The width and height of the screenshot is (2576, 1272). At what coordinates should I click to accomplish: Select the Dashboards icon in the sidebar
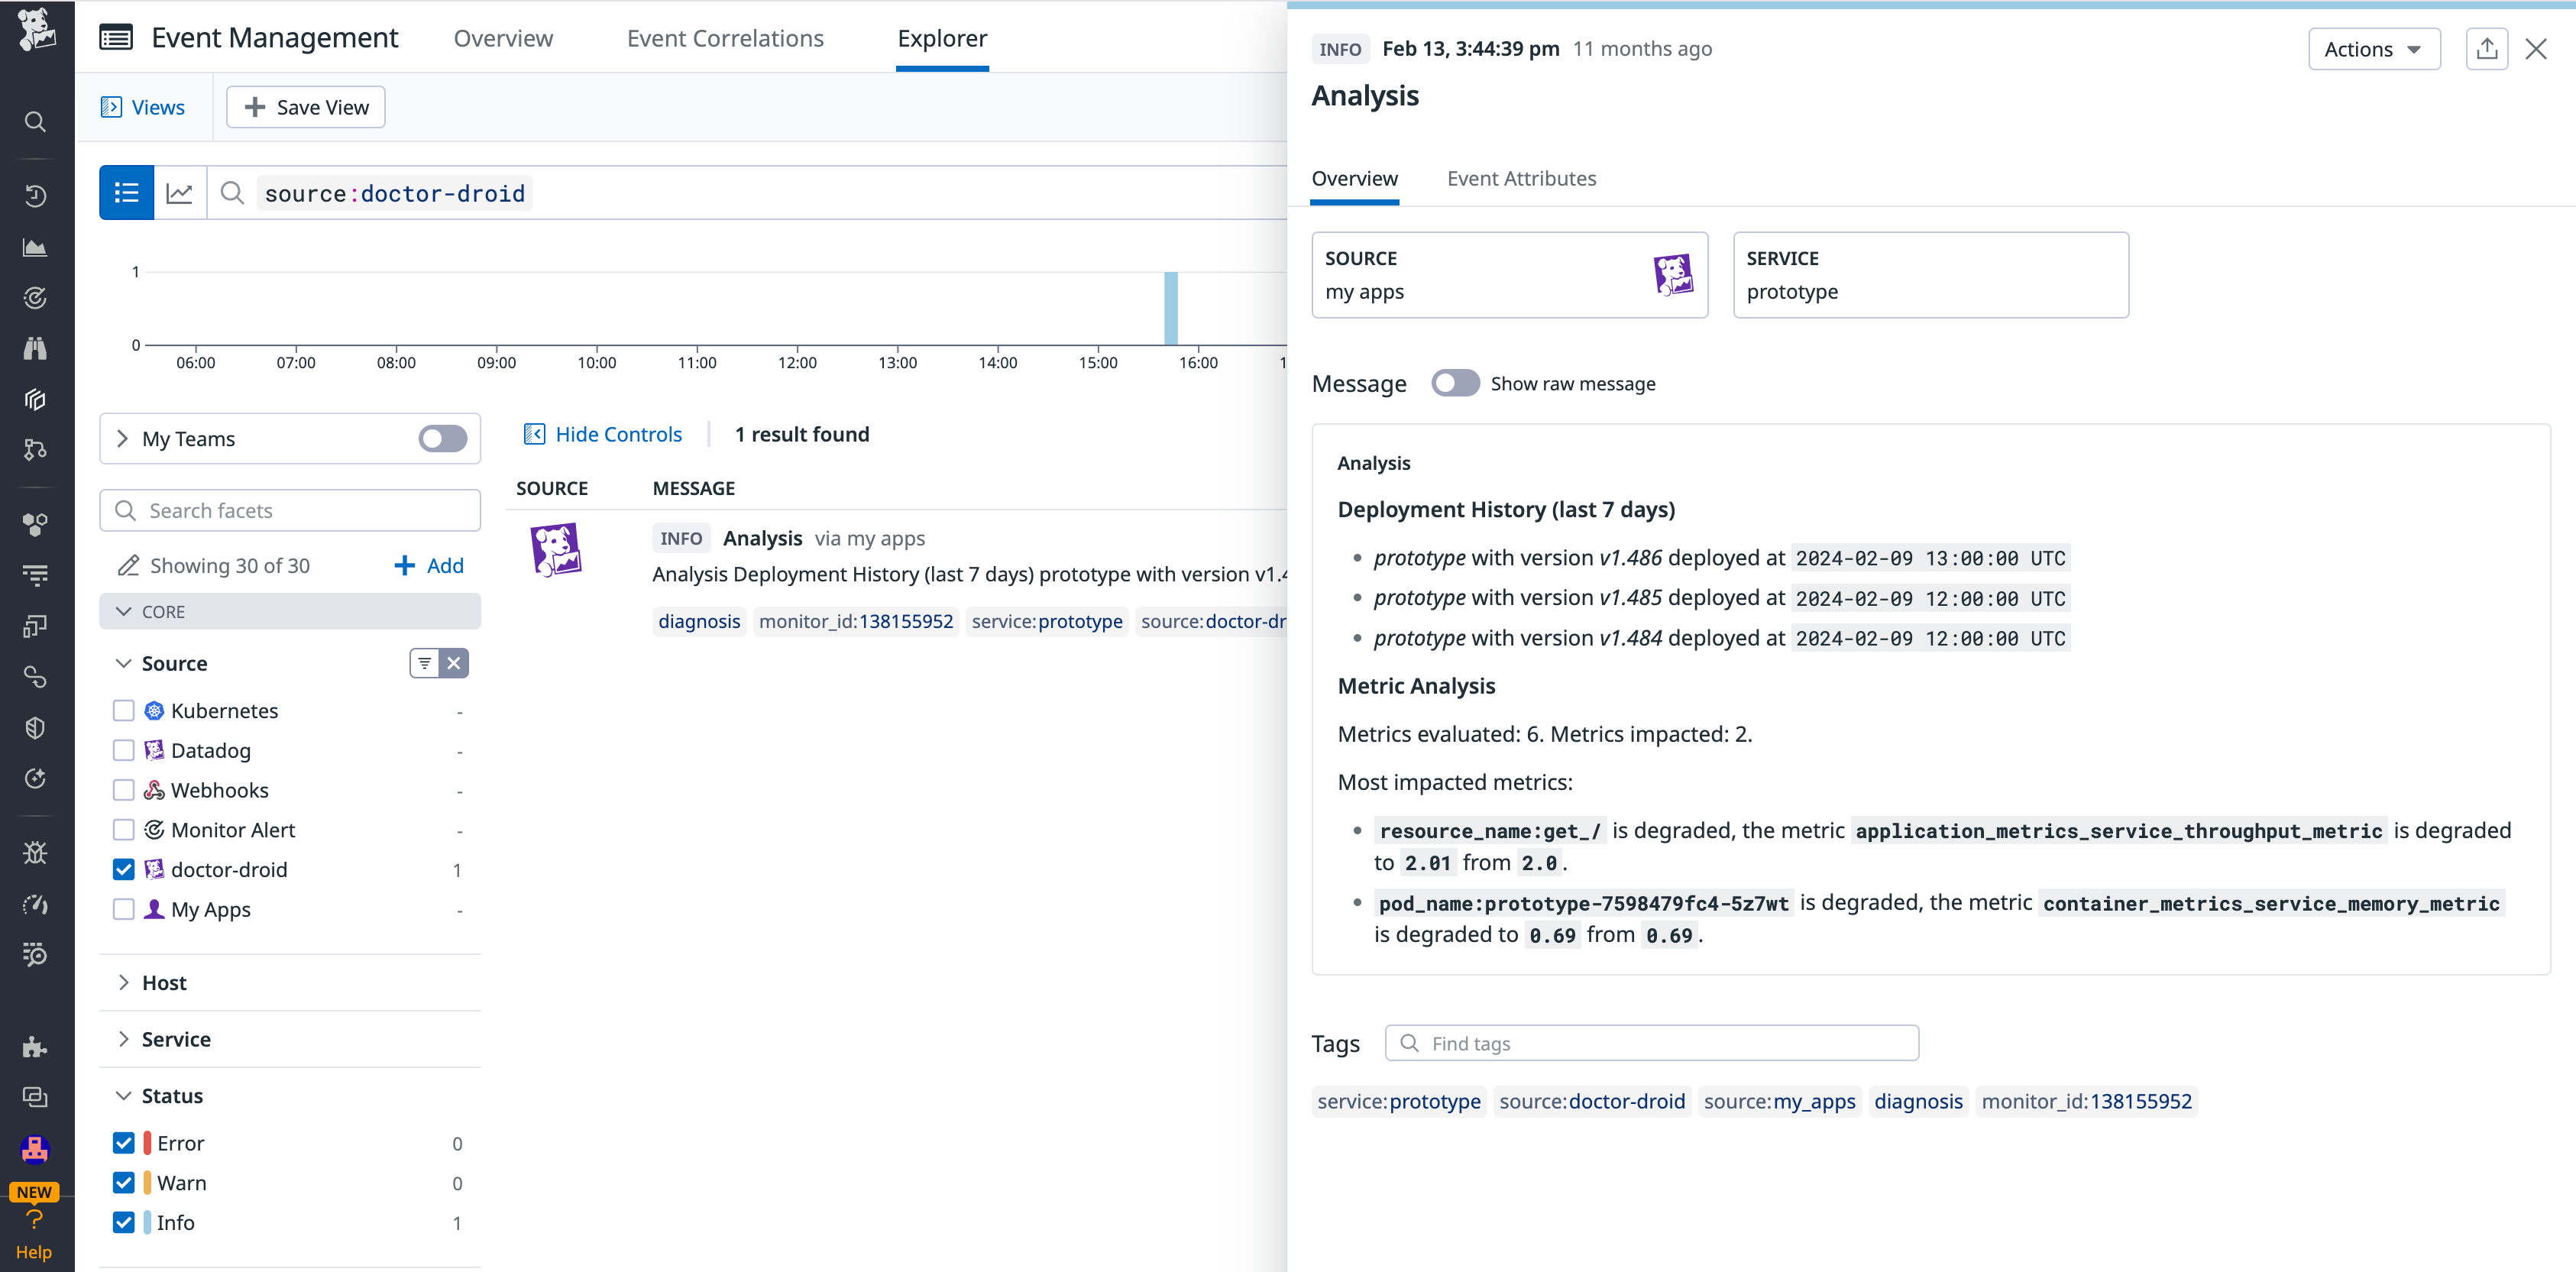tap(35, 248)
